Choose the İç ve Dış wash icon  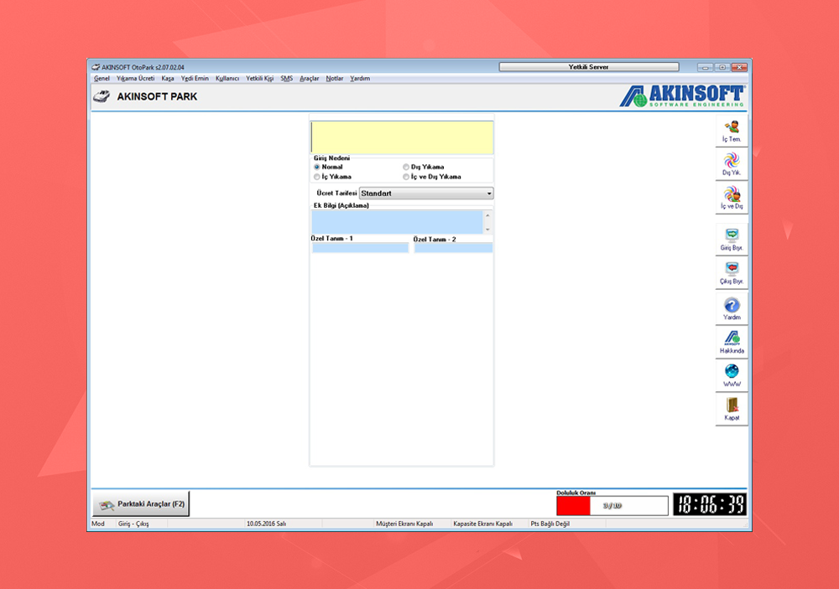[x=732, y=197]
